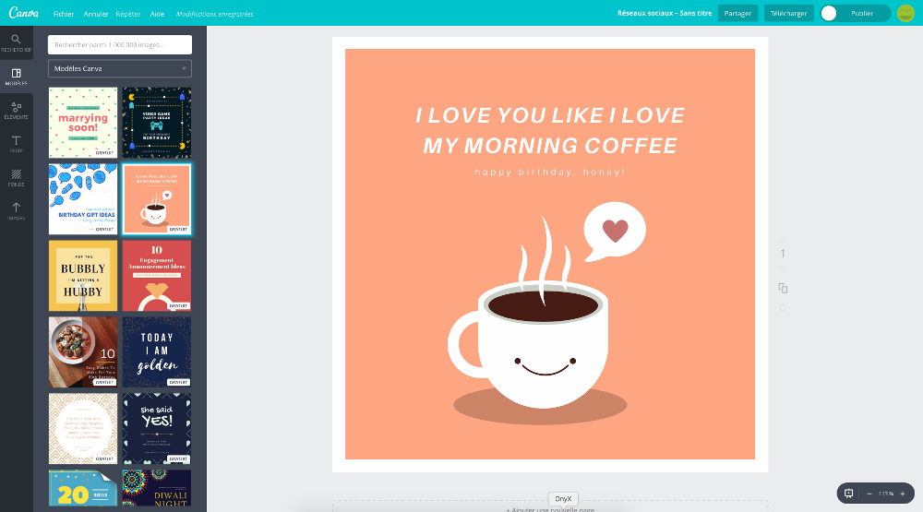Open the Éléments panel

click(x=17, y=110)
